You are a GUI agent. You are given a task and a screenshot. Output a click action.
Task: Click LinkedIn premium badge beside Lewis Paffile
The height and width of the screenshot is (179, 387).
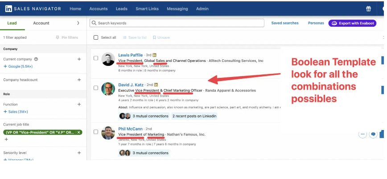155,55
